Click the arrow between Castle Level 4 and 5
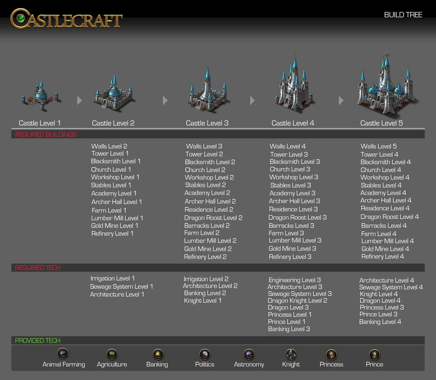The height and width of the screenshot is (380, 436). point(341,101)
